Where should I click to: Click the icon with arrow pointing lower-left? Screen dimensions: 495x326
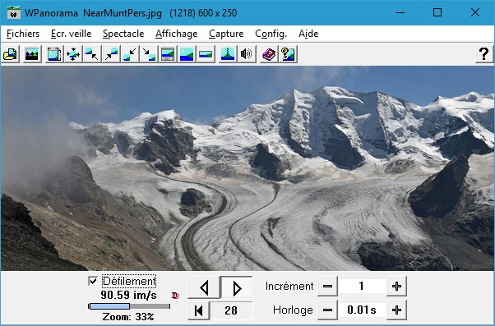point(130,54)
